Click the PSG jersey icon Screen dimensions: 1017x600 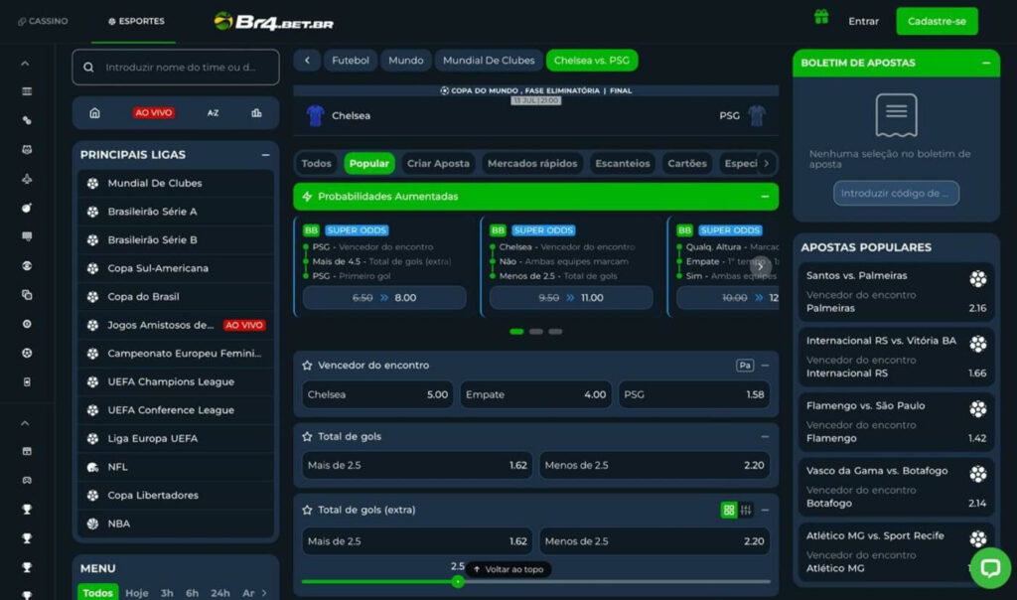coord(756,115)
